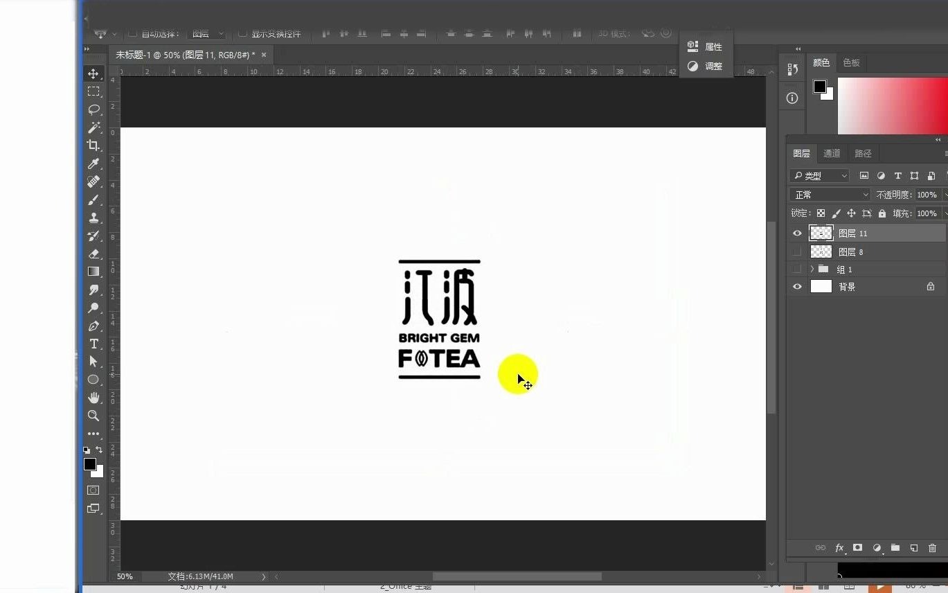Select the Move tool
The width and height of the screenshot is (948, 593).
[93, 73]
